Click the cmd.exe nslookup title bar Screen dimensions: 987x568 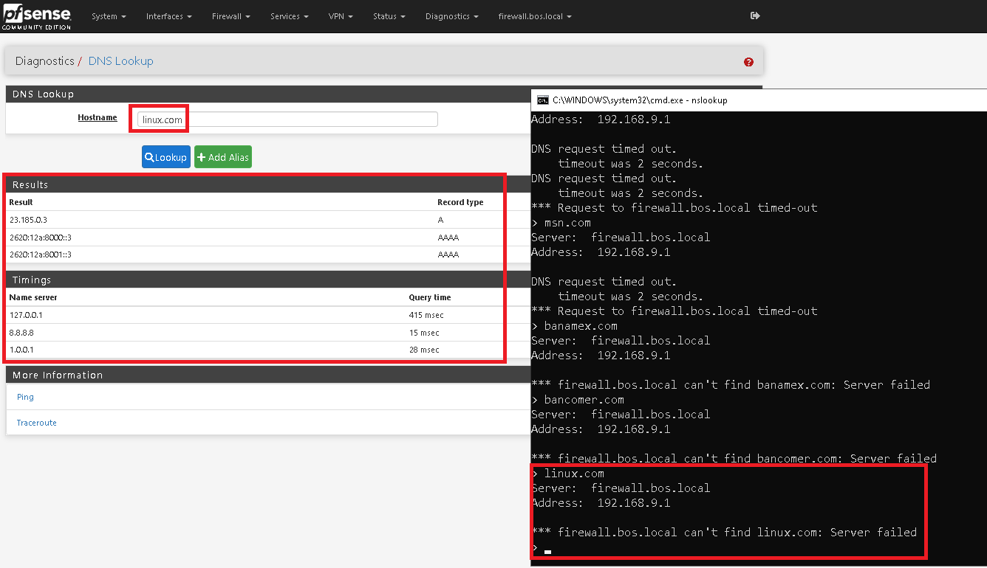(x=759, y=100)
